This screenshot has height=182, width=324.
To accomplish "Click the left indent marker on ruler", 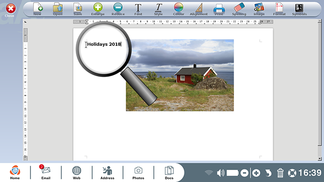I will [x=87, y=22].
